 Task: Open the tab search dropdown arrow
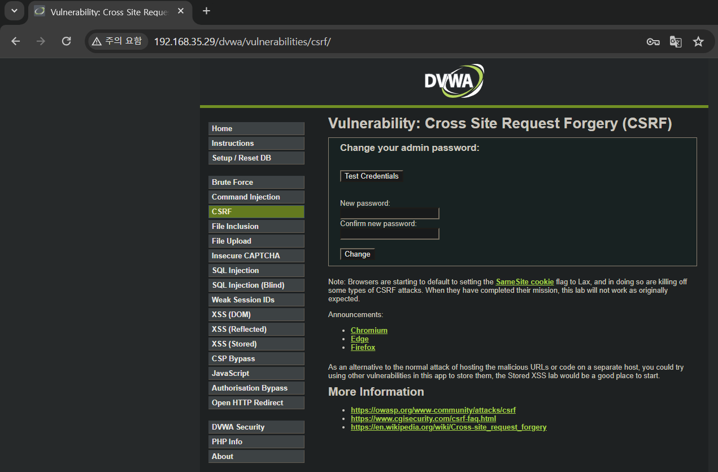pyautogui.click(x=14, y=11)
